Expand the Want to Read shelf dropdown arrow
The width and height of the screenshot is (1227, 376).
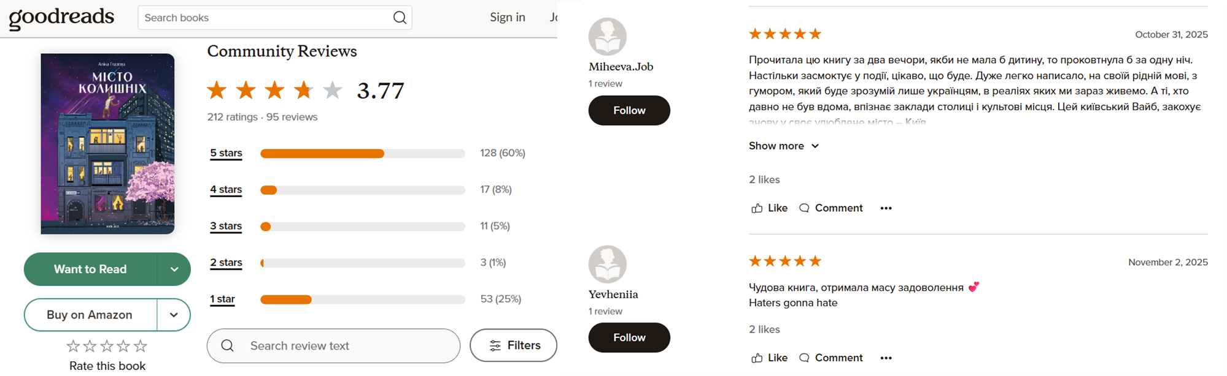tap(174, 269)
